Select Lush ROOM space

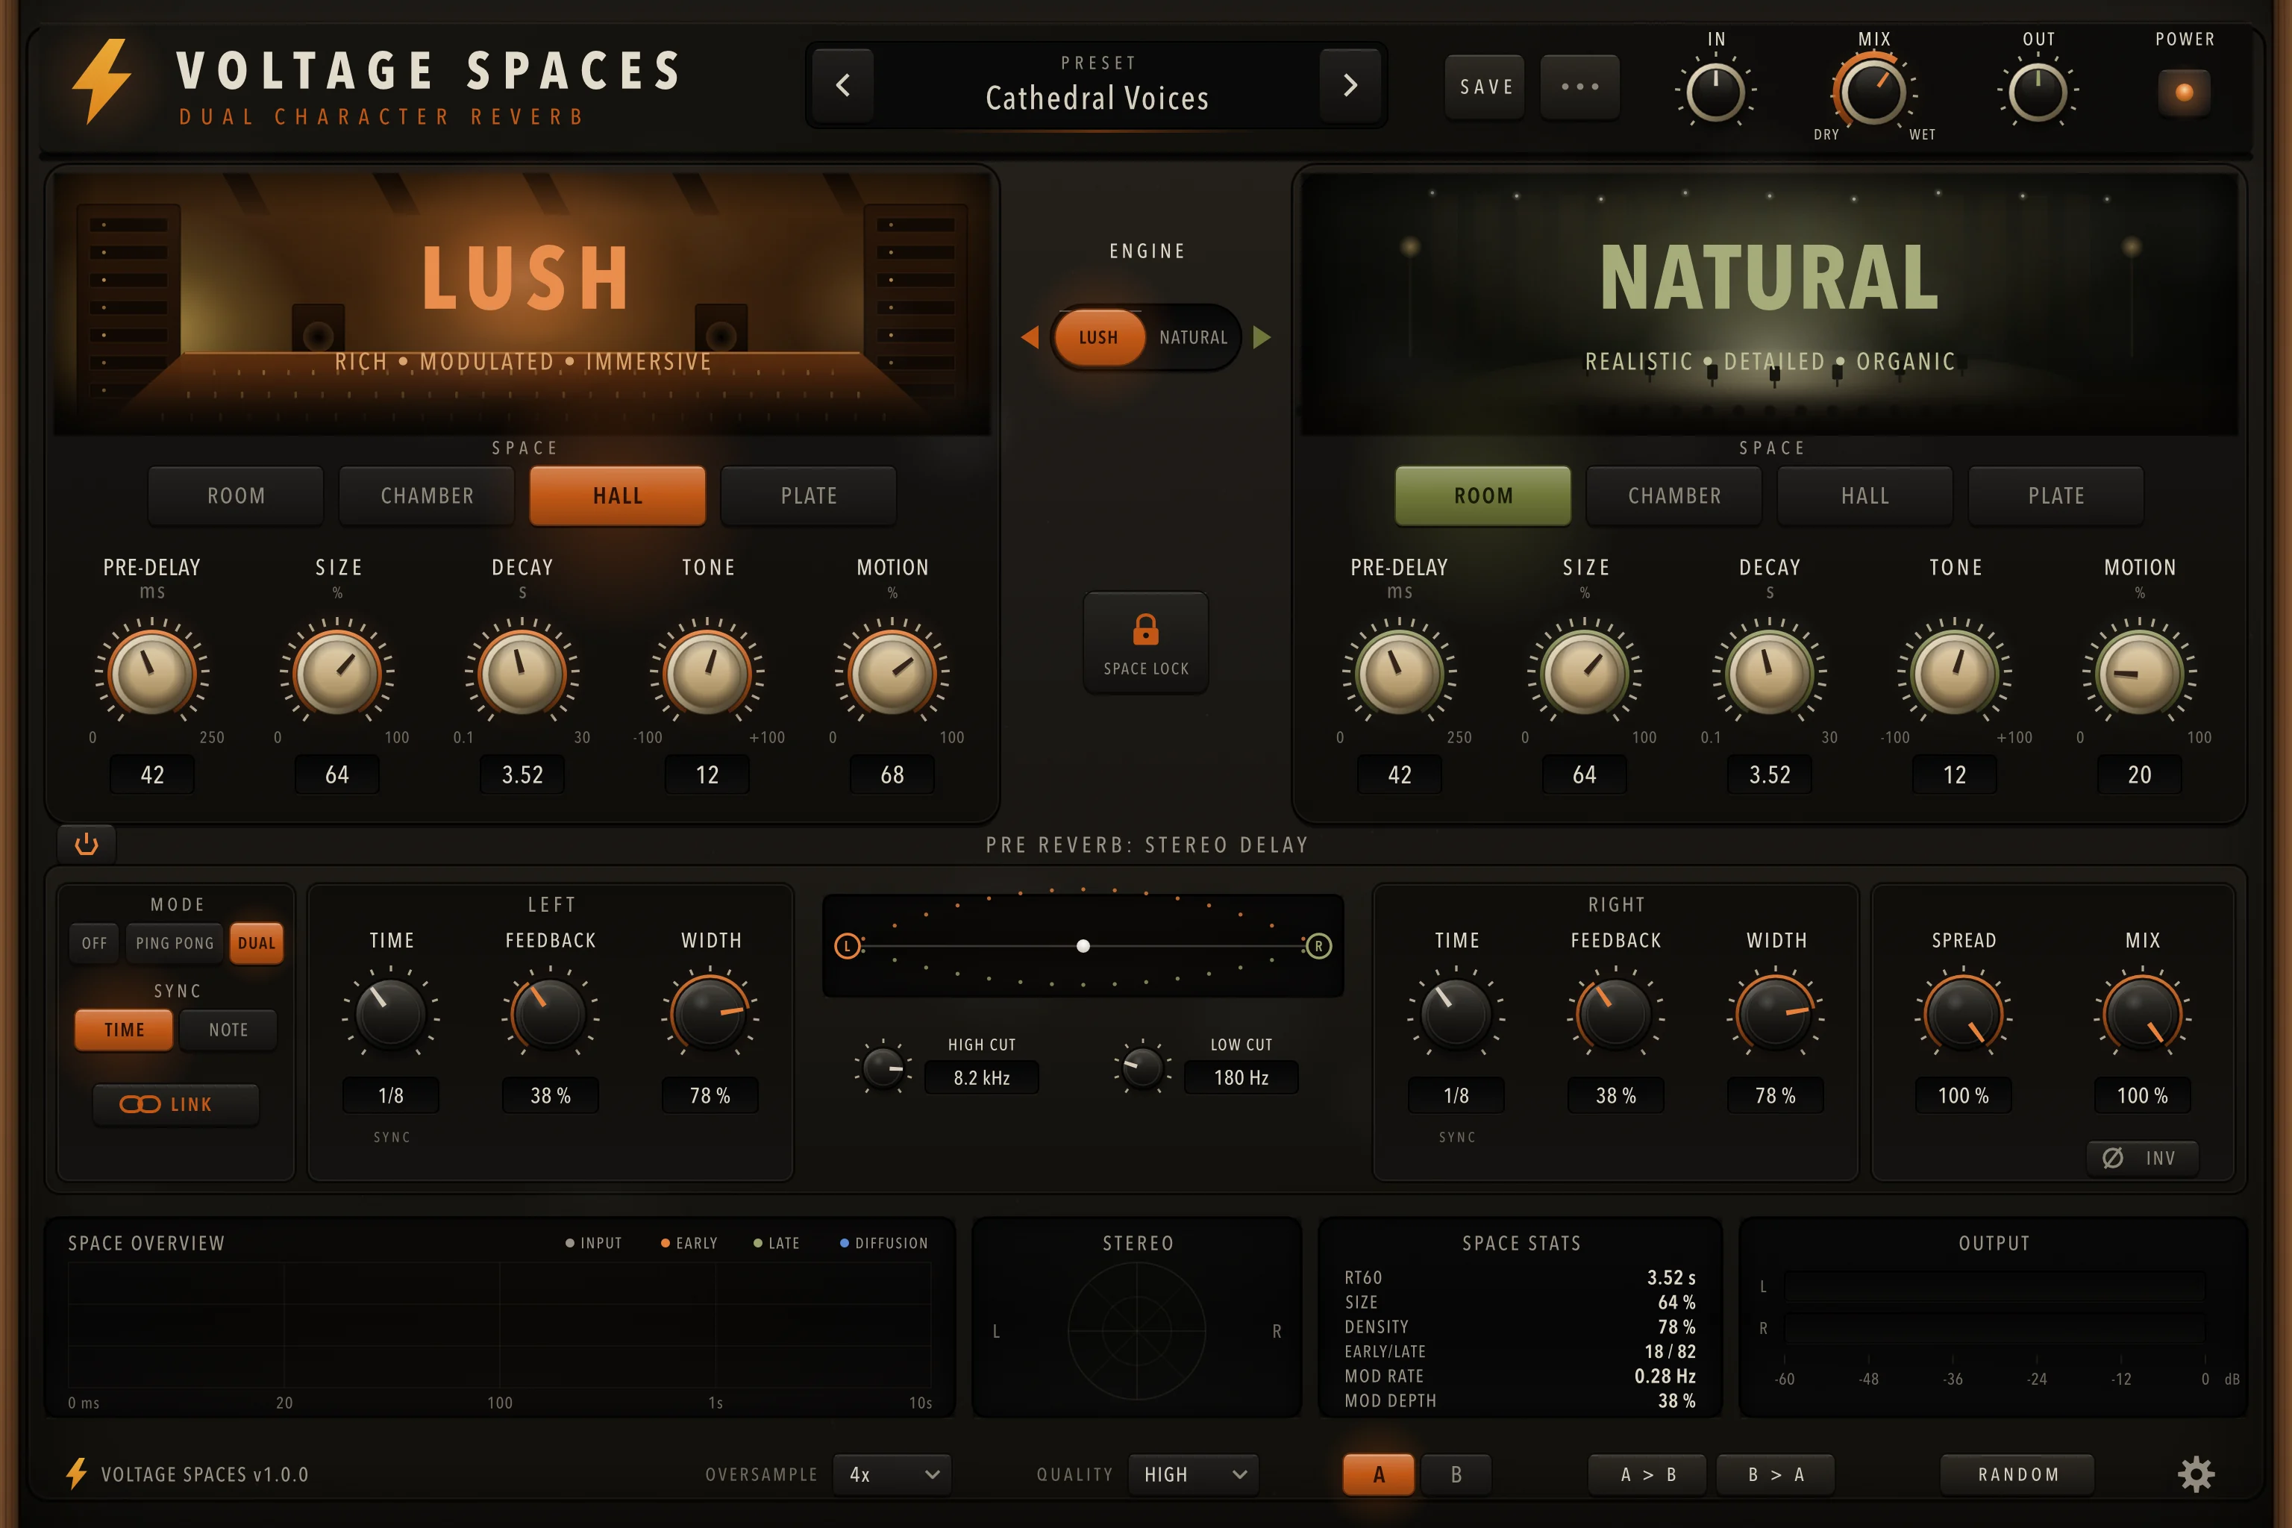coord(236,496)
